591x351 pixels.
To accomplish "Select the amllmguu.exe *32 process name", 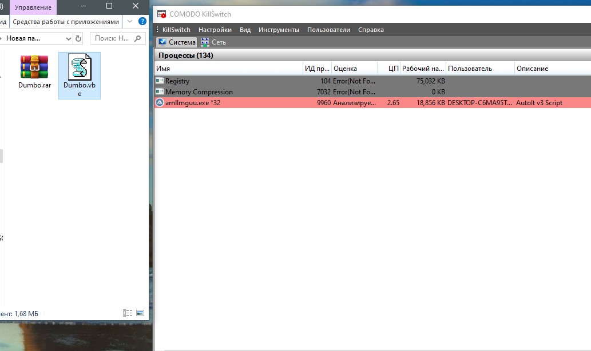I will (193, 103).
